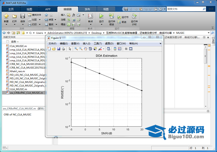Switch to the Publish (发布) tab

(87, 9)
